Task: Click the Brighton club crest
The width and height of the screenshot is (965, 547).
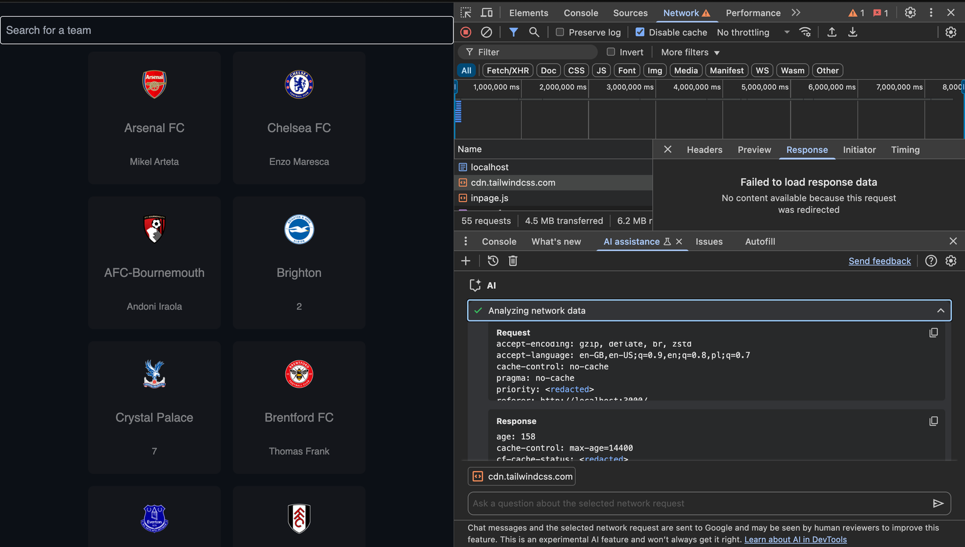Action: pos(299,229)
